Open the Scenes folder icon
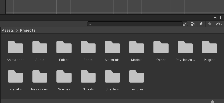 coord(64,76)
